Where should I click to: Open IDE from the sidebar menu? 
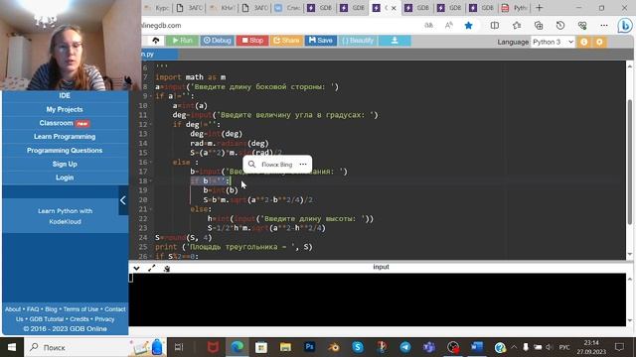pos(65,95)
